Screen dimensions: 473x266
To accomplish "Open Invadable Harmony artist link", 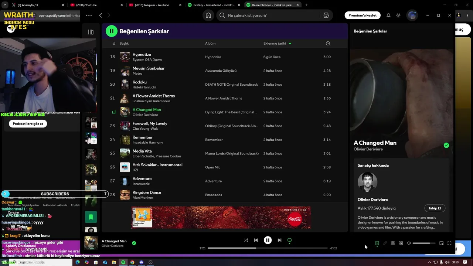I will pos(148,143).
